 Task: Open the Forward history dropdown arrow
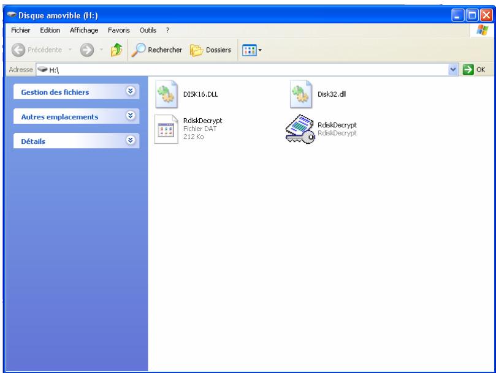[x=101, y=50]
